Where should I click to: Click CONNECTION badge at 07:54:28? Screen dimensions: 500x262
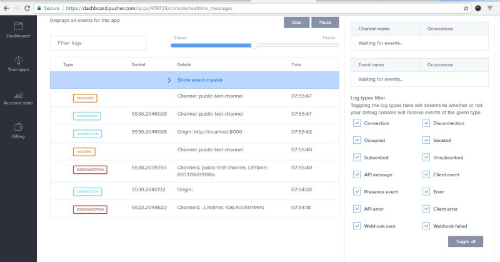click(87, 191)
